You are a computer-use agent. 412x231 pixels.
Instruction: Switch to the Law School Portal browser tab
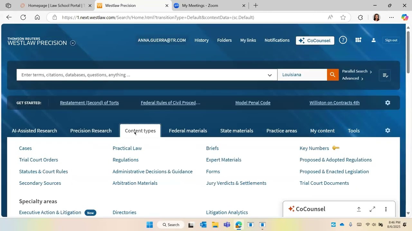[x=56, y=5]
